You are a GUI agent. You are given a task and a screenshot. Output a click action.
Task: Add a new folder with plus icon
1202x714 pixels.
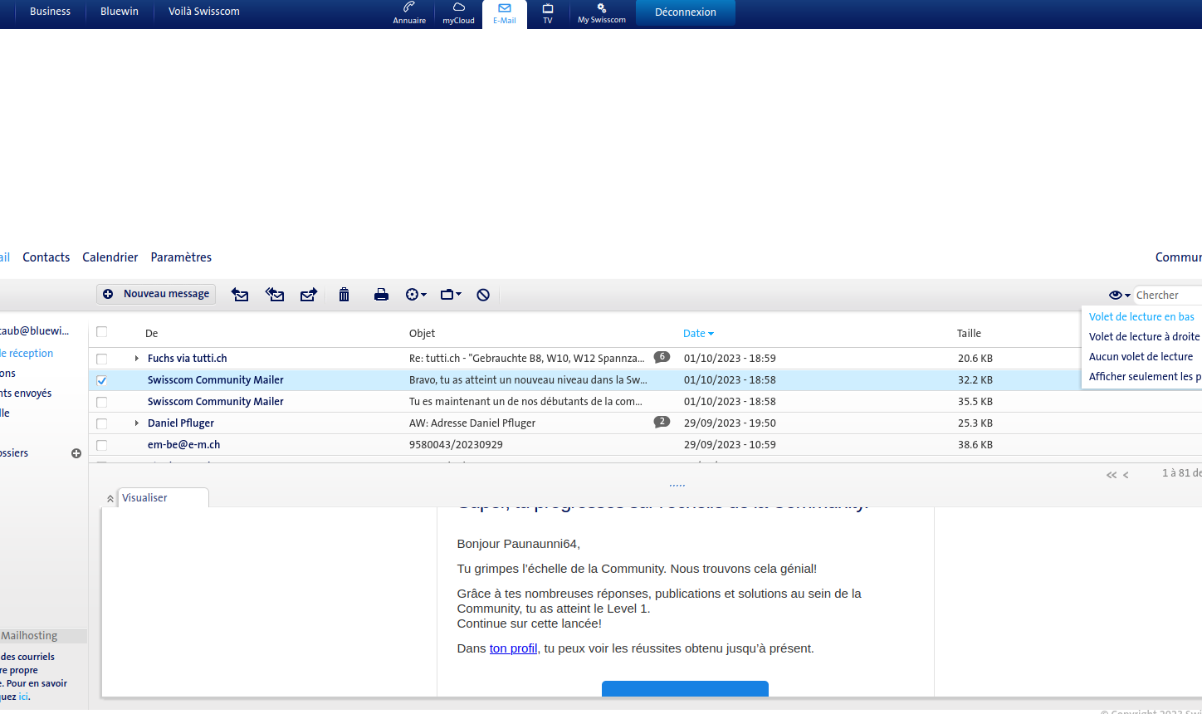(x=76, y=453)
